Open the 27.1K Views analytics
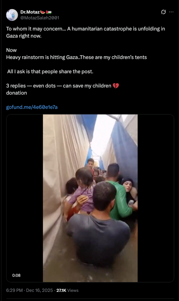Screen dimensions: 179x301 click(x=67, y=290)
